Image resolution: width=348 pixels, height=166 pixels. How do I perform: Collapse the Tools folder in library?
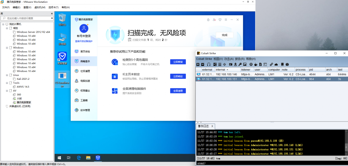[x=7, y=83]
